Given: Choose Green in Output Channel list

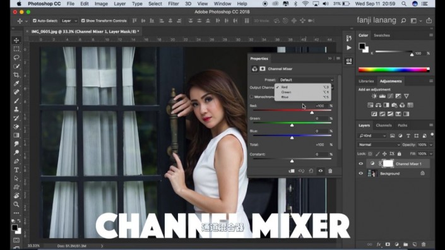Looking at the screenshot, I should (x=302, y=92).
